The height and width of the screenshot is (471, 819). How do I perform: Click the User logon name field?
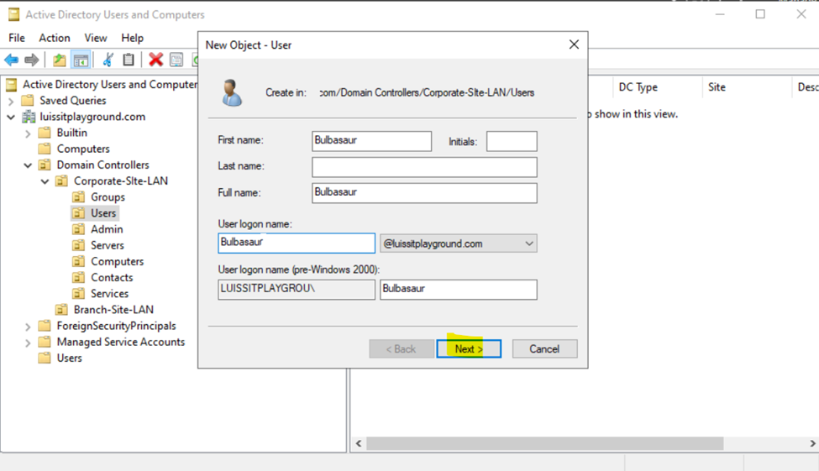[x=297, y=243]
